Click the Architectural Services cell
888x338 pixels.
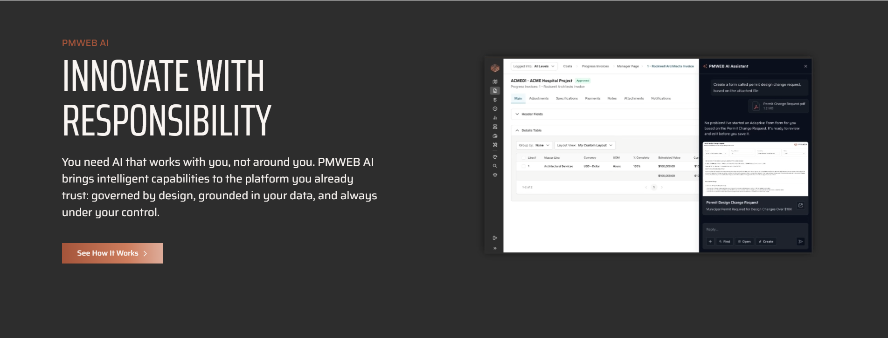tap(558, 166)
